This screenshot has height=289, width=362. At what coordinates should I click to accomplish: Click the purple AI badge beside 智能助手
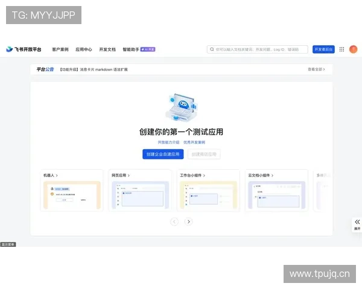tap(148, 49)
